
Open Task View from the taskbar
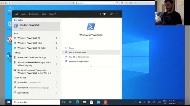click(70, 102)
